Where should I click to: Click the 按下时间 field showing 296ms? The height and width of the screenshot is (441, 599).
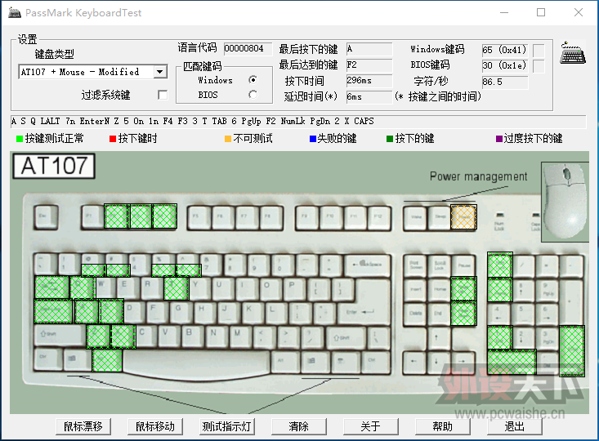[369, 81]
